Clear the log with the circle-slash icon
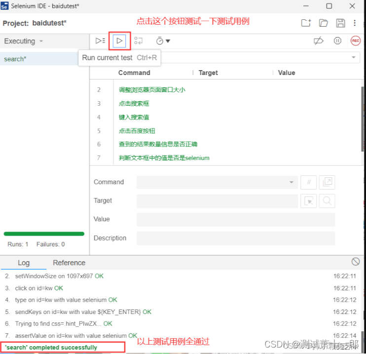 [355, 262]
